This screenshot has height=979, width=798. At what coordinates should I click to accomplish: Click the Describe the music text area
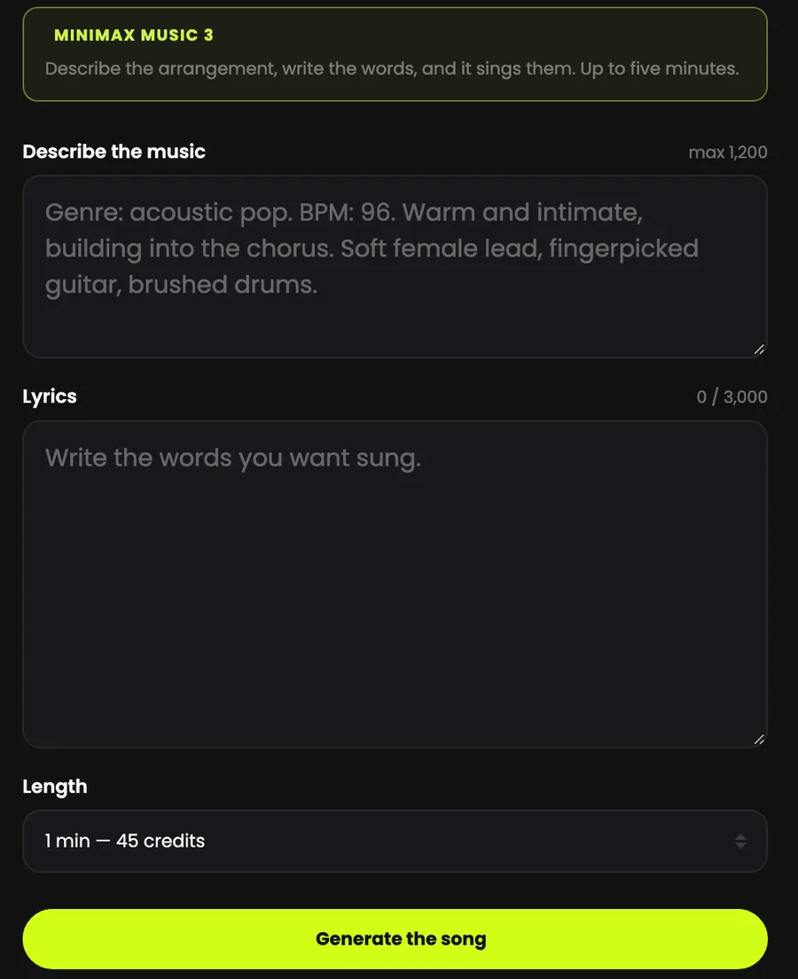coord(395,267)
